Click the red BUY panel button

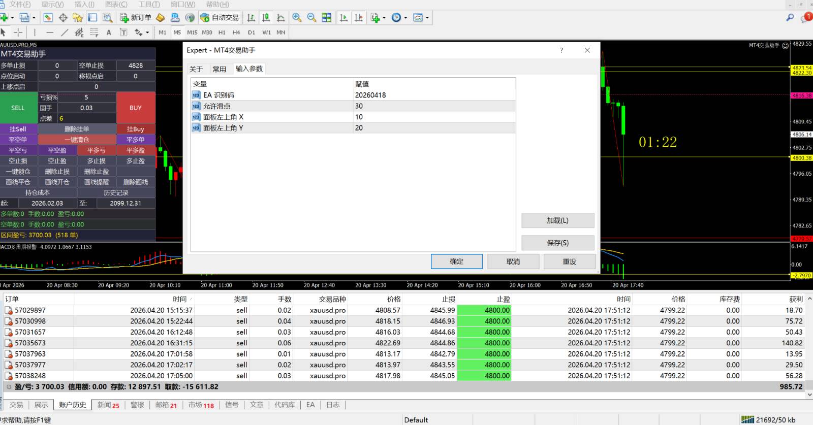pyautogui.click(x=136, y=108)
